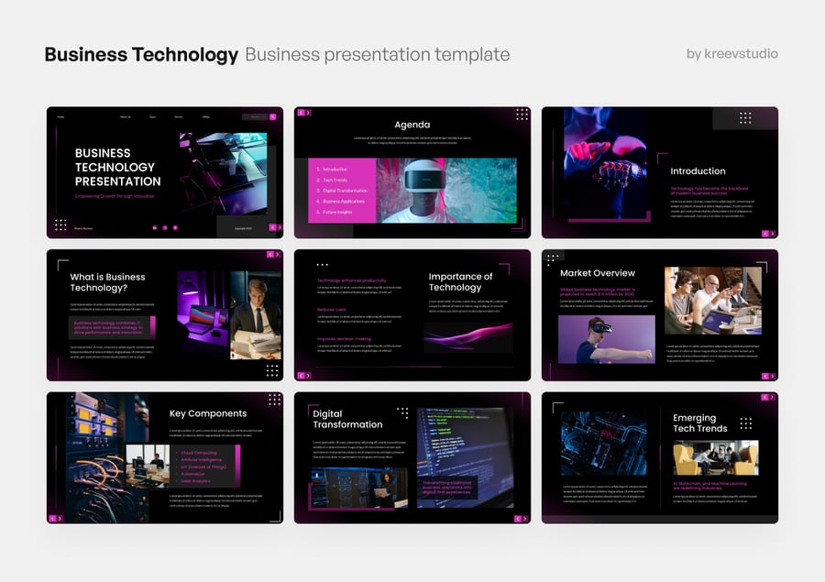Select 'Introduction' item in the Agenda list
Screen dimensions: 825x582
(x=335, y=170)
